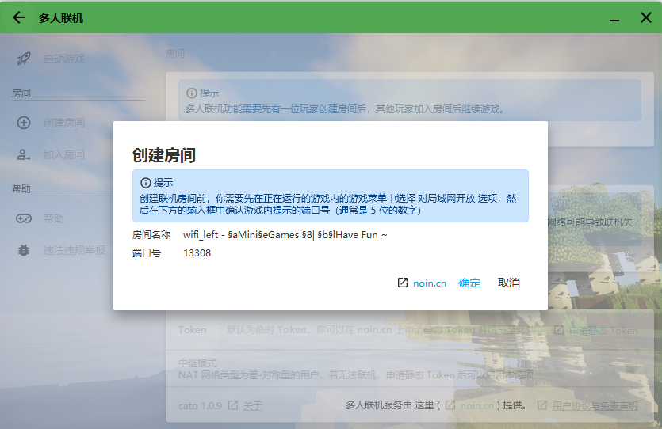This screenshot has width=662, height=429.
Task: Click the 端口号 field showing 13308
Action: [197, 253]
